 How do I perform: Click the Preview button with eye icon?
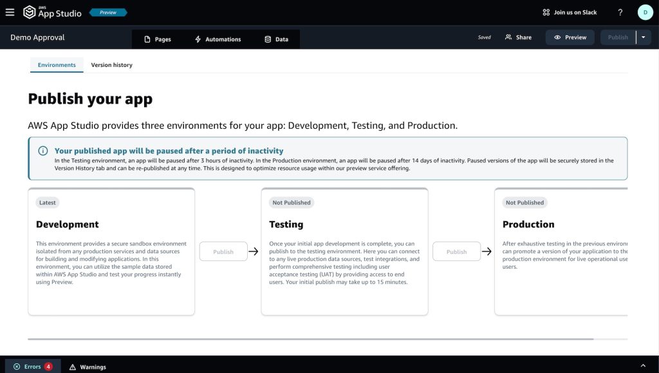[x=570, y=37]
